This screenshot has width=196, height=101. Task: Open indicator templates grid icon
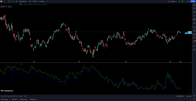[30, 1]
